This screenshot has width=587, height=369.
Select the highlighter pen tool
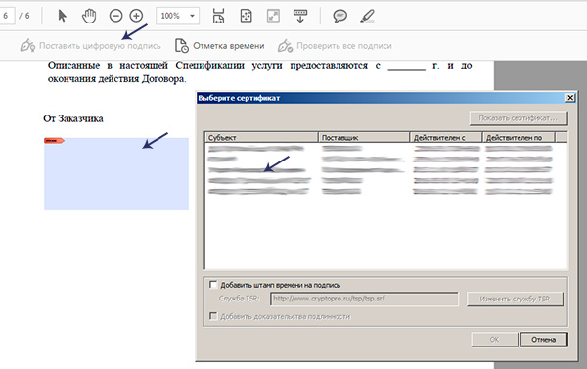pos(367,16)
